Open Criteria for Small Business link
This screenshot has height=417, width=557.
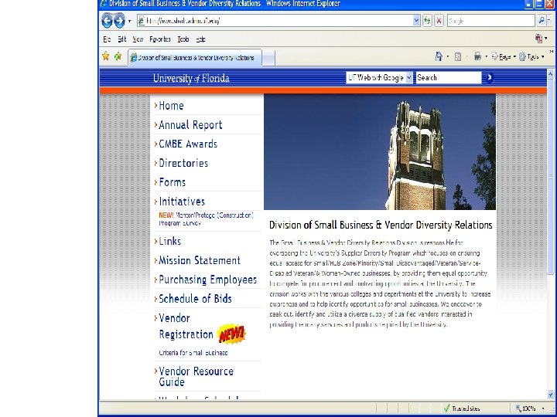click(193, 353)
